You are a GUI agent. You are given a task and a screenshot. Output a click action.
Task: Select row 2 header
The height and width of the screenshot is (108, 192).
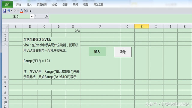click(x=5, y=35)
